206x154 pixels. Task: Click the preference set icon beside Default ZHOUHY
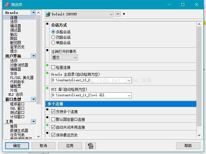[x=48, y=14]
